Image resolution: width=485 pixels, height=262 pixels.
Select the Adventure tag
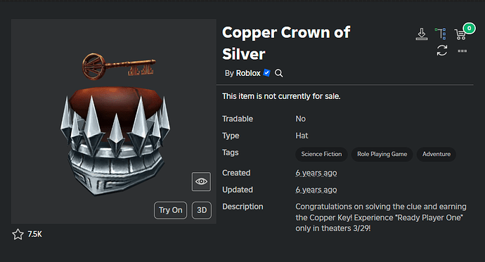436,154
